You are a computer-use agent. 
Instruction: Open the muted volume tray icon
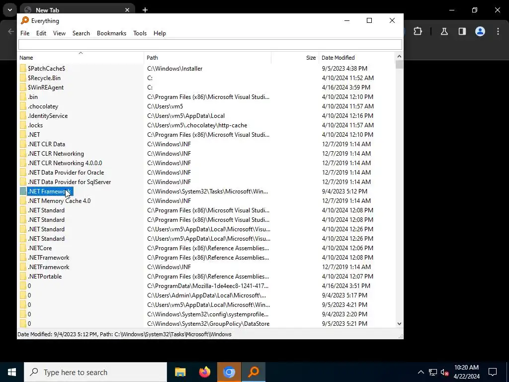(x=445, y=372)
